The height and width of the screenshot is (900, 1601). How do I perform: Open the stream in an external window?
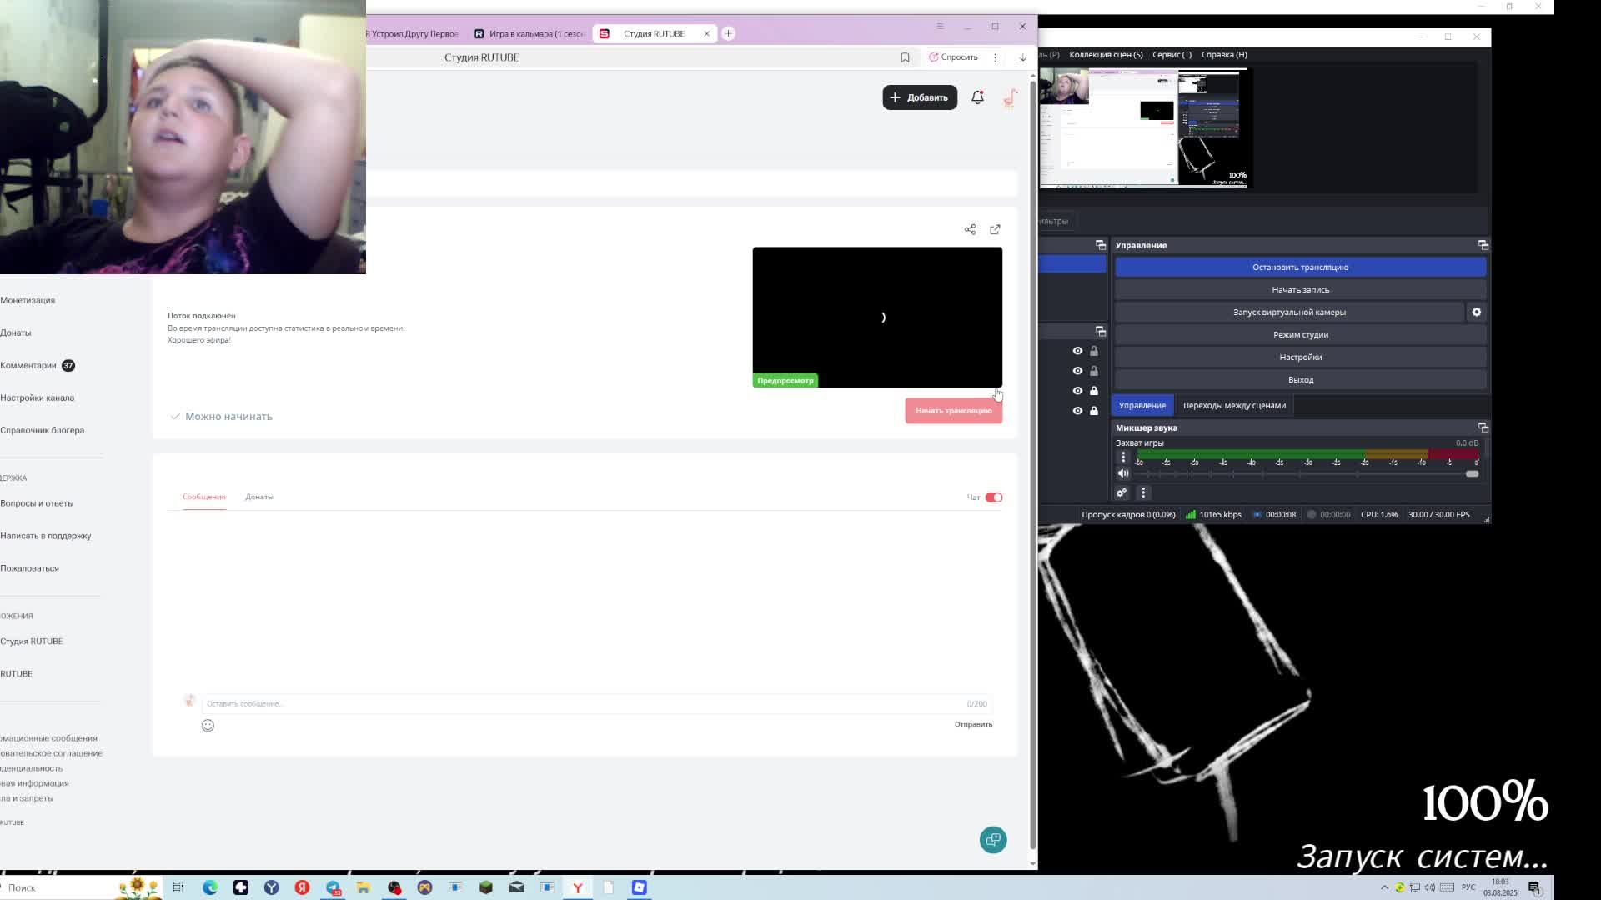tap(995, 229)
